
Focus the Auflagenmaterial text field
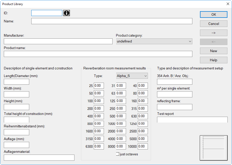click(39, 158)
